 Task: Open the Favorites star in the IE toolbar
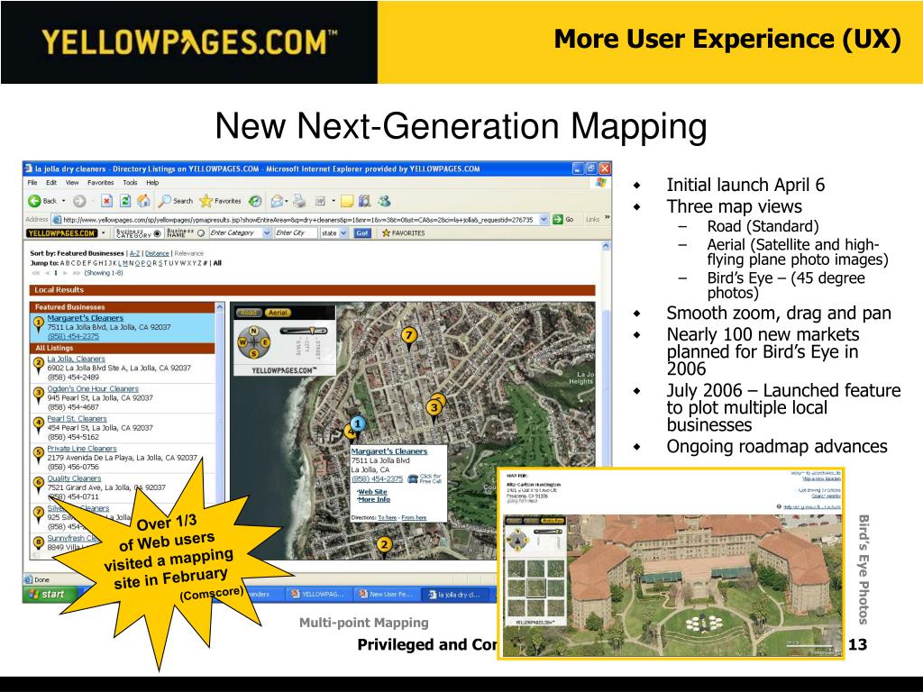(220, 201)
